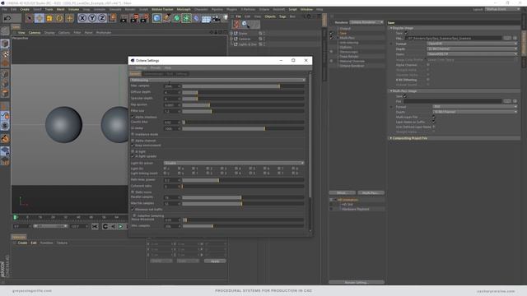Click the Coordinate System icon beside Z axis

point(113,18)
